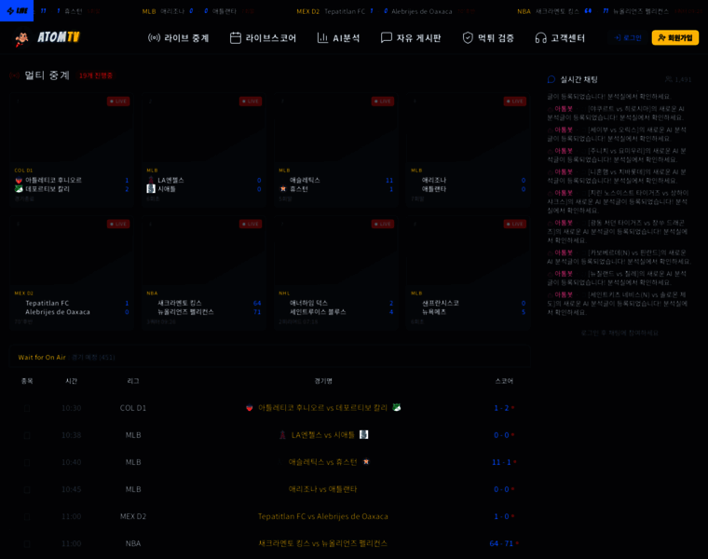This screenshot has width=708, height=559.
Task: Open the 아틀레티코 후니오르 stream thumbnail
Action: click(x=72, y=130)
